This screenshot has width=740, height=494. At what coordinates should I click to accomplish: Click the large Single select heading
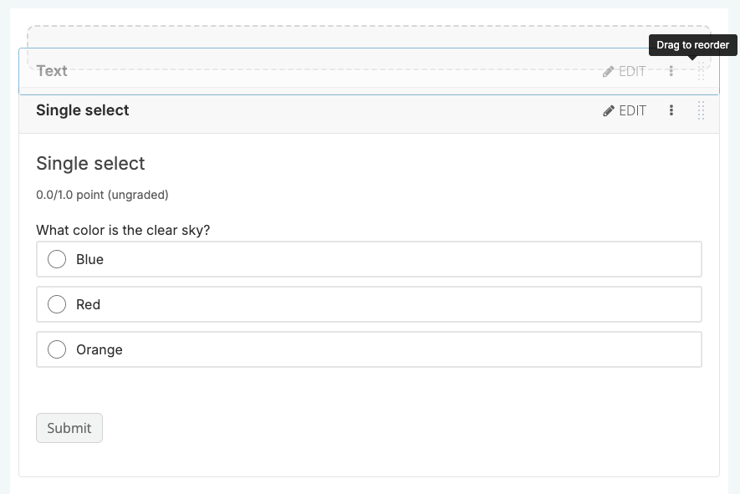(90, 164)
